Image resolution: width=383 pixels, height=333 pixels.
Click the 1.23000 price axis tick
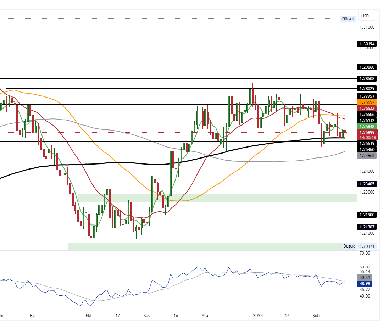[367, 192]
